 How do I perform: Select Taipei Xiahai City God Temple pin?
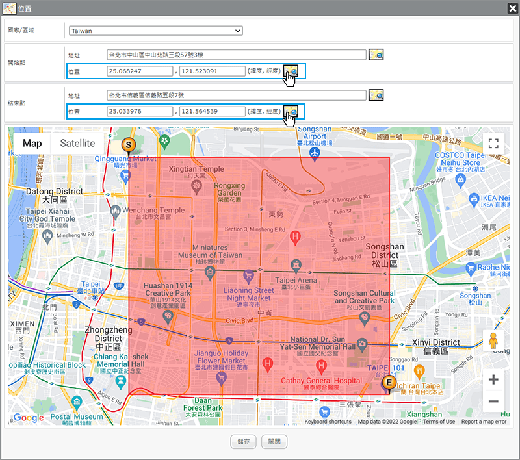[x=47, y=236]
